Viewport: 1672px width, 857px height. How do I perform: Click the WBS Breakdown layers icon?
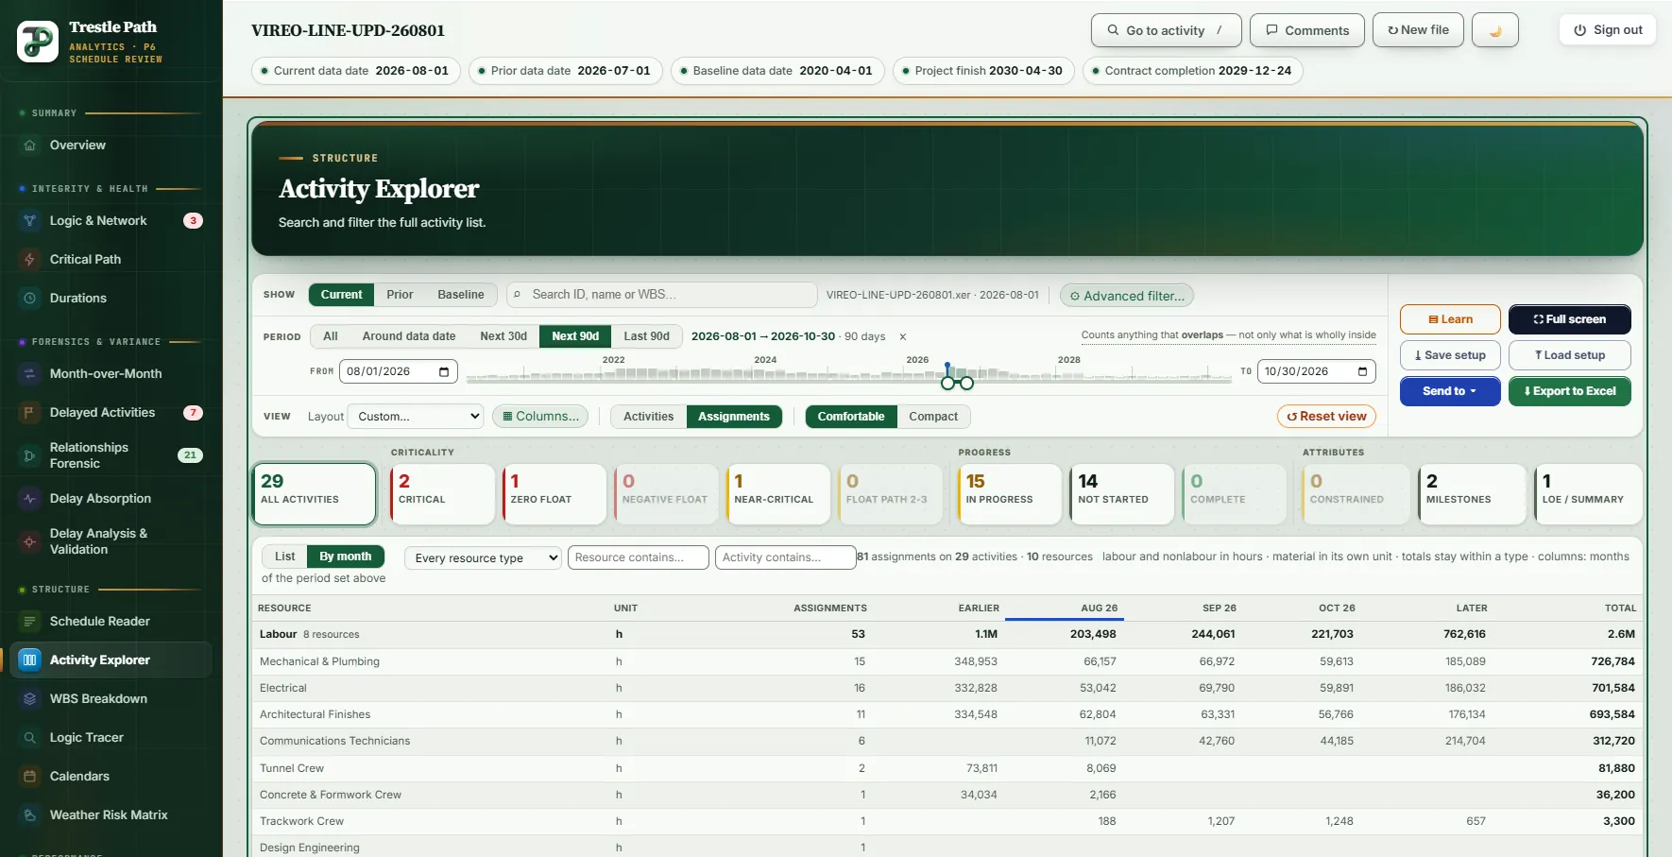click(x=29, y=699)
